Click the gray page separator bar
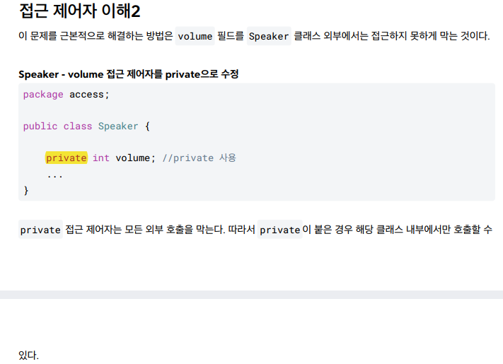 tap(252, 295)
